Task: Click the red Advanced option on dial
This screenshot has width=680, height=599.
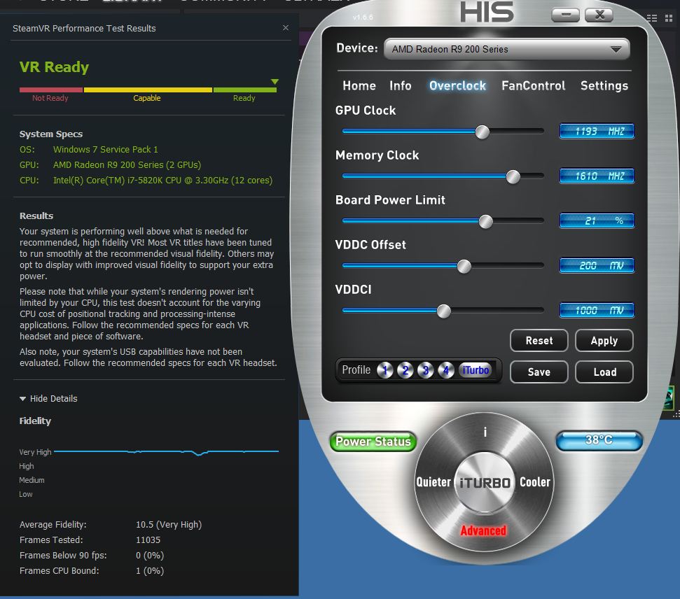Action: click(x=483, y=530)
